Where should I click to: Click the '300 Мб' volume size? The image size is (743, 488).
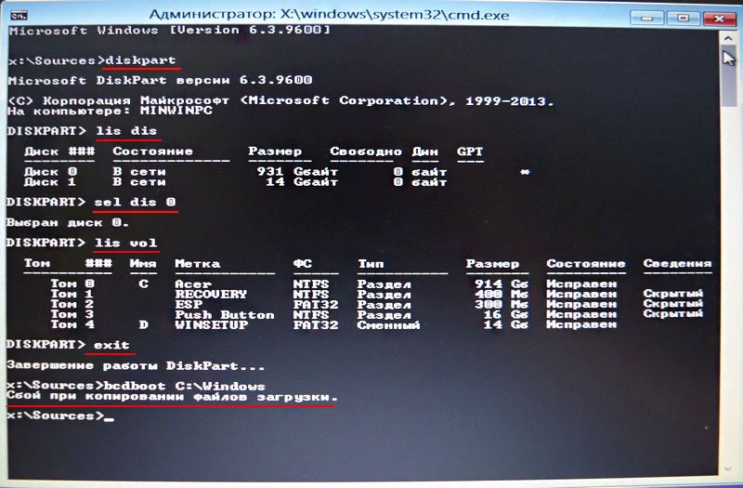[502, 305]
